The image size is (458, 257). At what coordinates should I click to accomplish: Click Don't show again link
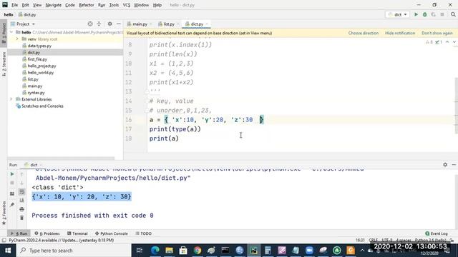[x=437, y=34]
